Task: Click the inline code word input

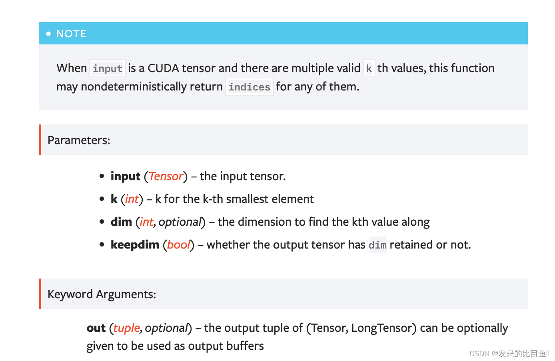Action: point(108,68)
